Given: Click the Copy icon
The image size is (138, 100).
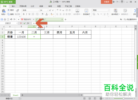Looking at the screenshot, I should [x=9, y=14].
